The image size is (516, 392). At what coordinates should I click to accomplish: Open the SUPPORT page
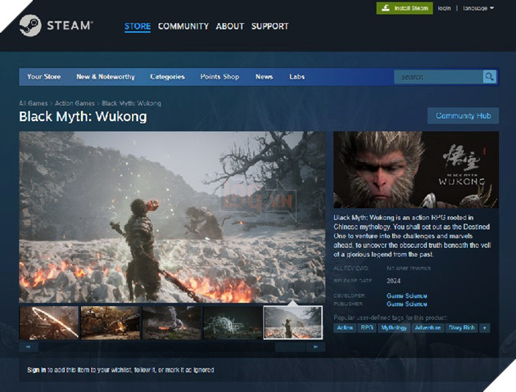(269, 26)
